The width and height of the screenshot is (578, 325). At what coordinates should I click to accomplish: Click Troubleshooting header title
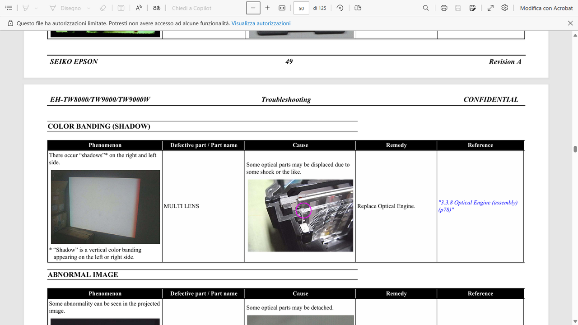pyautogui.click(x=286, y=100)
